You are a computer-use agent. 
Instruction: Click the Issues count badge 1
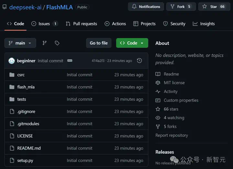coord(55,24)
